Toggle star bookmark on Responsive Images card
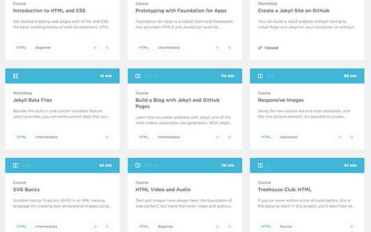The image size is (371, 232). pyautogui.click(x=352, y=137)
